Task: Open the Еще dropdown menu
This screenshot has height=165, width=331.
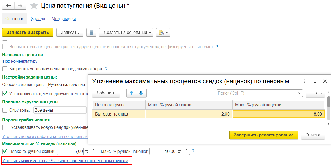Action: click(x=315, y=93)
